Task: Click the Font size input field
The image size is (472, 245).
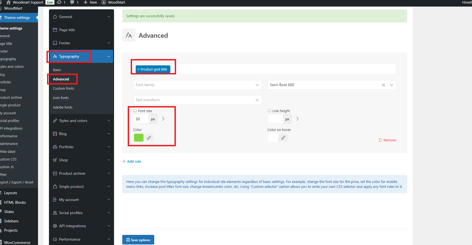Action: (141, 119)
